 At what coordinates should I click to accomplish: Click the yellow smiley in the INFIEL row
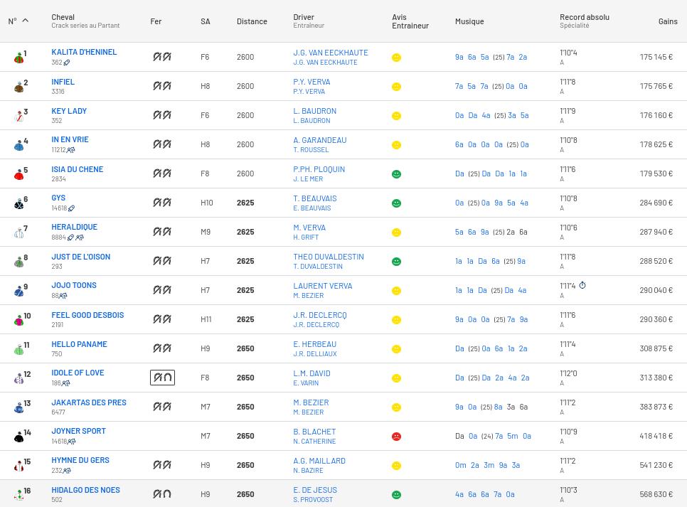[x=397, y=87]
